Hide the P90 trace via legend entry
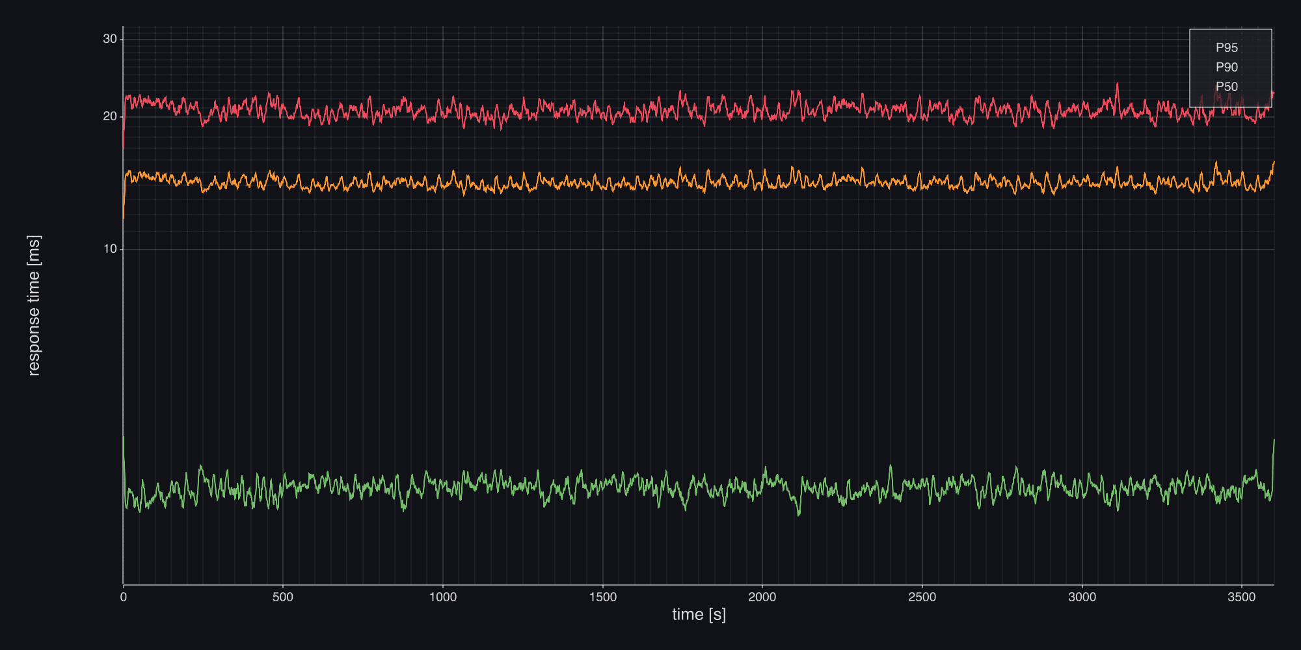The image size is (1301, 650). coord(1226,68)
